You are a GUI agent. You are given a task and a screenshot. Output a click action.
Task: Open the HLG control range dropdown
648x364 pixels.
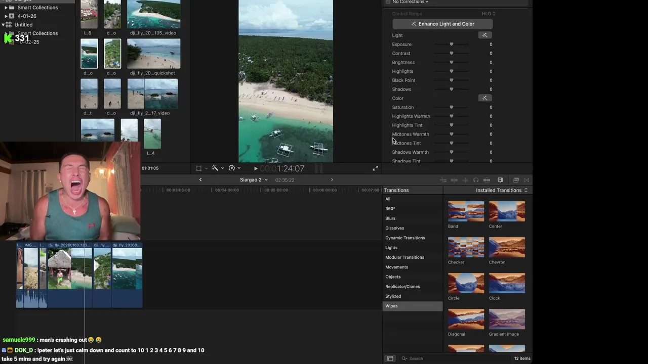(489, 14)
